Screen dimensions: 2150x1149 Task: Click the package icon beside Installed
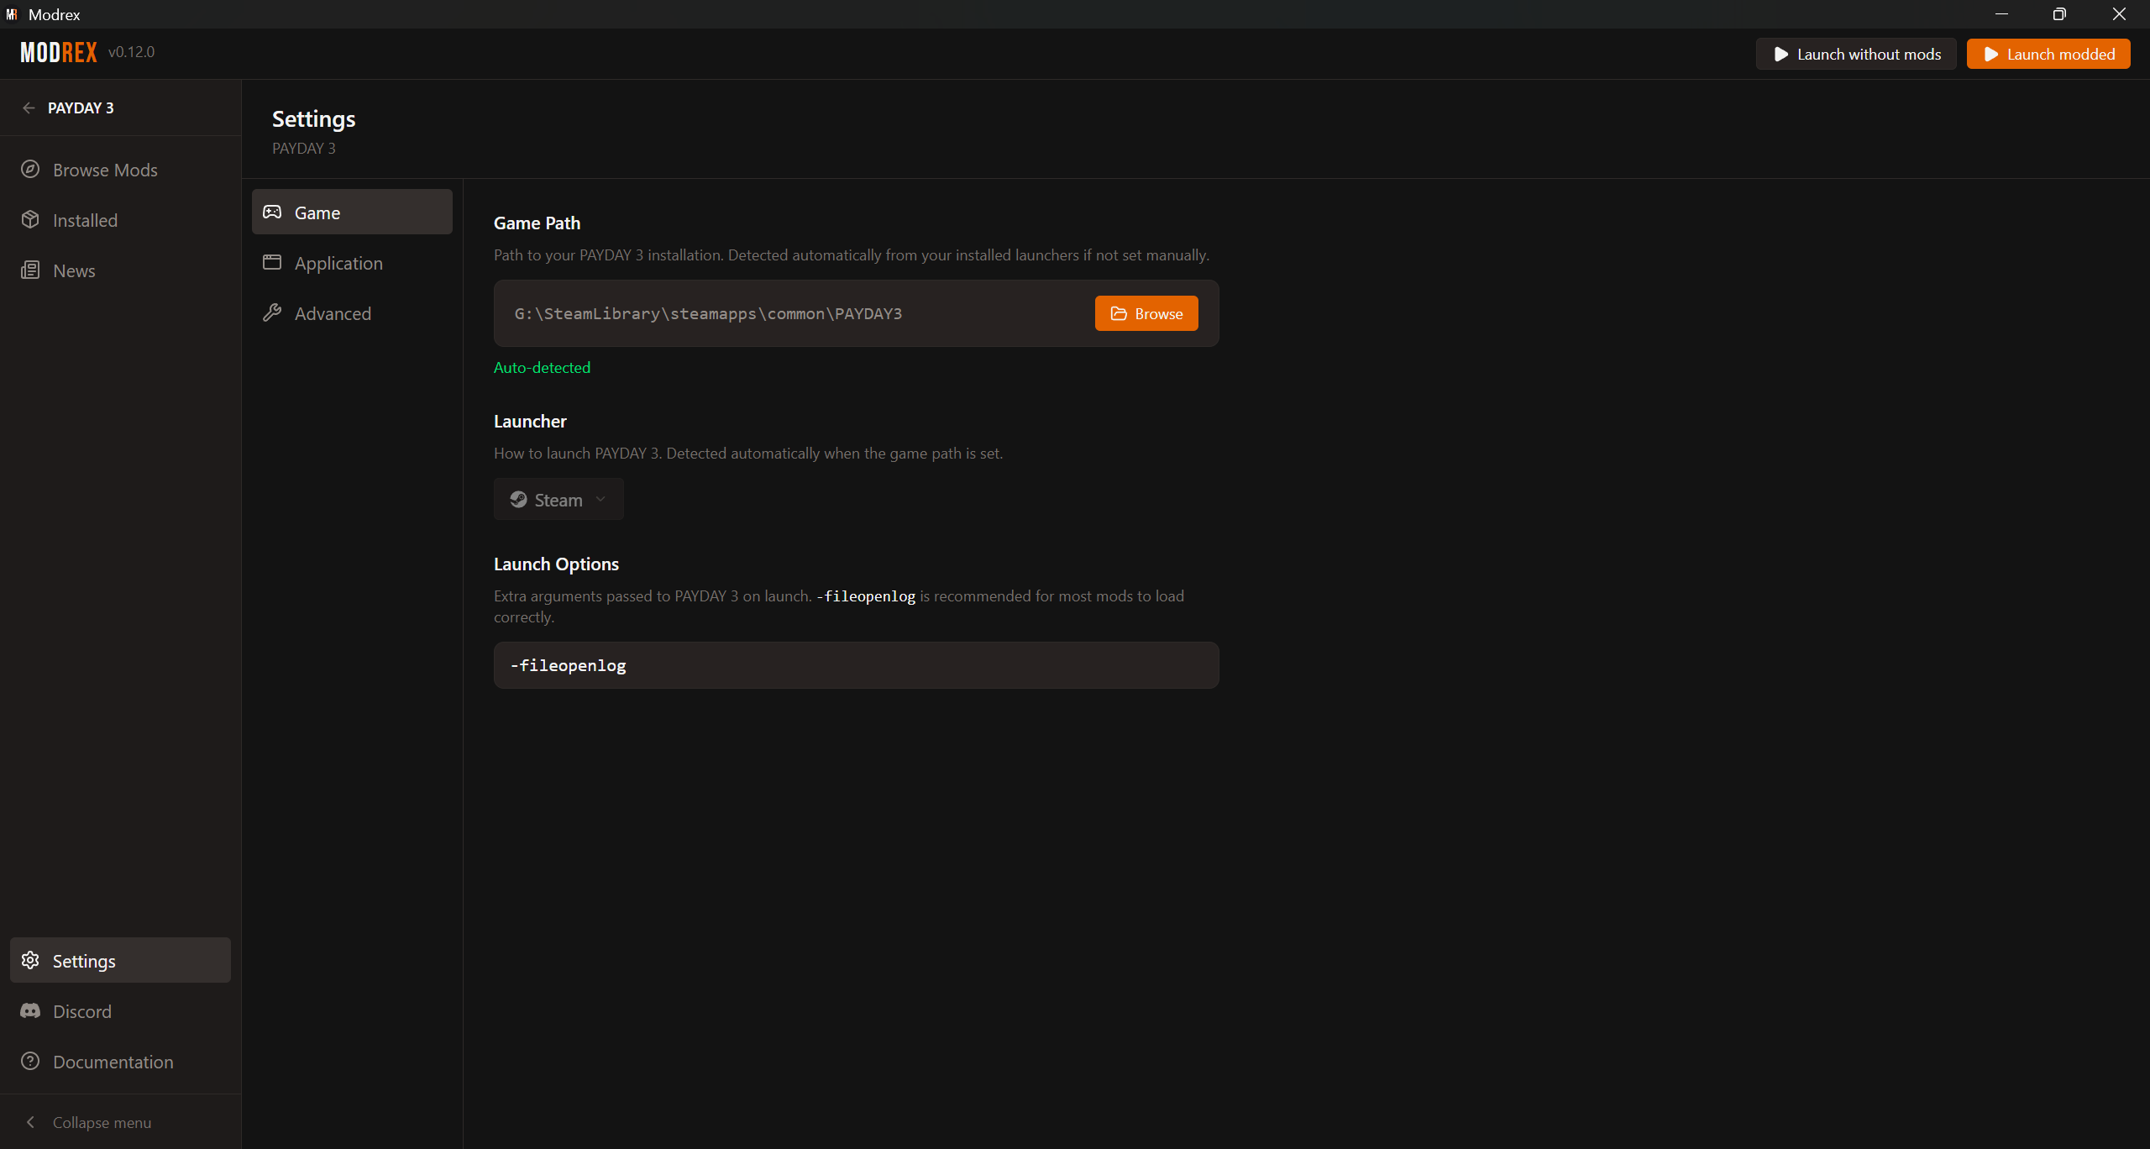coord(30,220)
